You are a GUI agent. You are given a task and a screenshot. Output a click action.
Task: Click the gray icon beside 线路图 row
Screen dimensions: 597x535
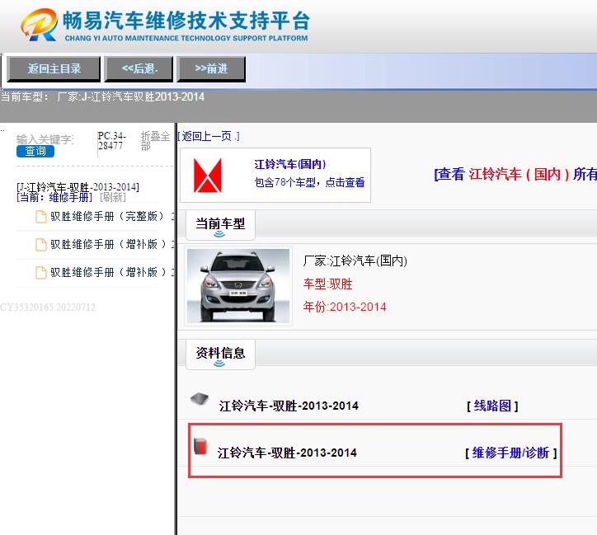[200, 399]
